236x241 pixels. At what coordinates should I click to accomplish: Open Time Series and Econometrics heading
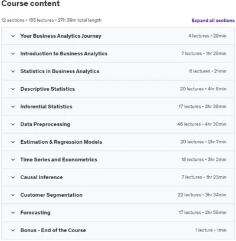[59, 160]
